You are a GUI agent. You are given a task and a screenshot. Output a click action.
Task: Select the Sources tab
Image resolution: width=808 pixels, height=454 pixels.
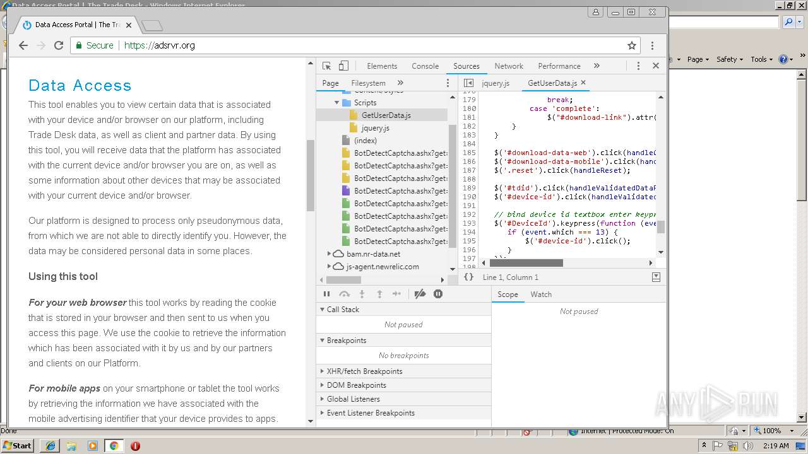tap(466, 66)
